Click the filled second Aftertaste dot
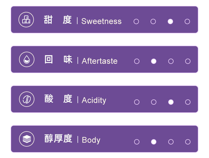The width and height of the screenshot is (209, 158). coord(154,61)
